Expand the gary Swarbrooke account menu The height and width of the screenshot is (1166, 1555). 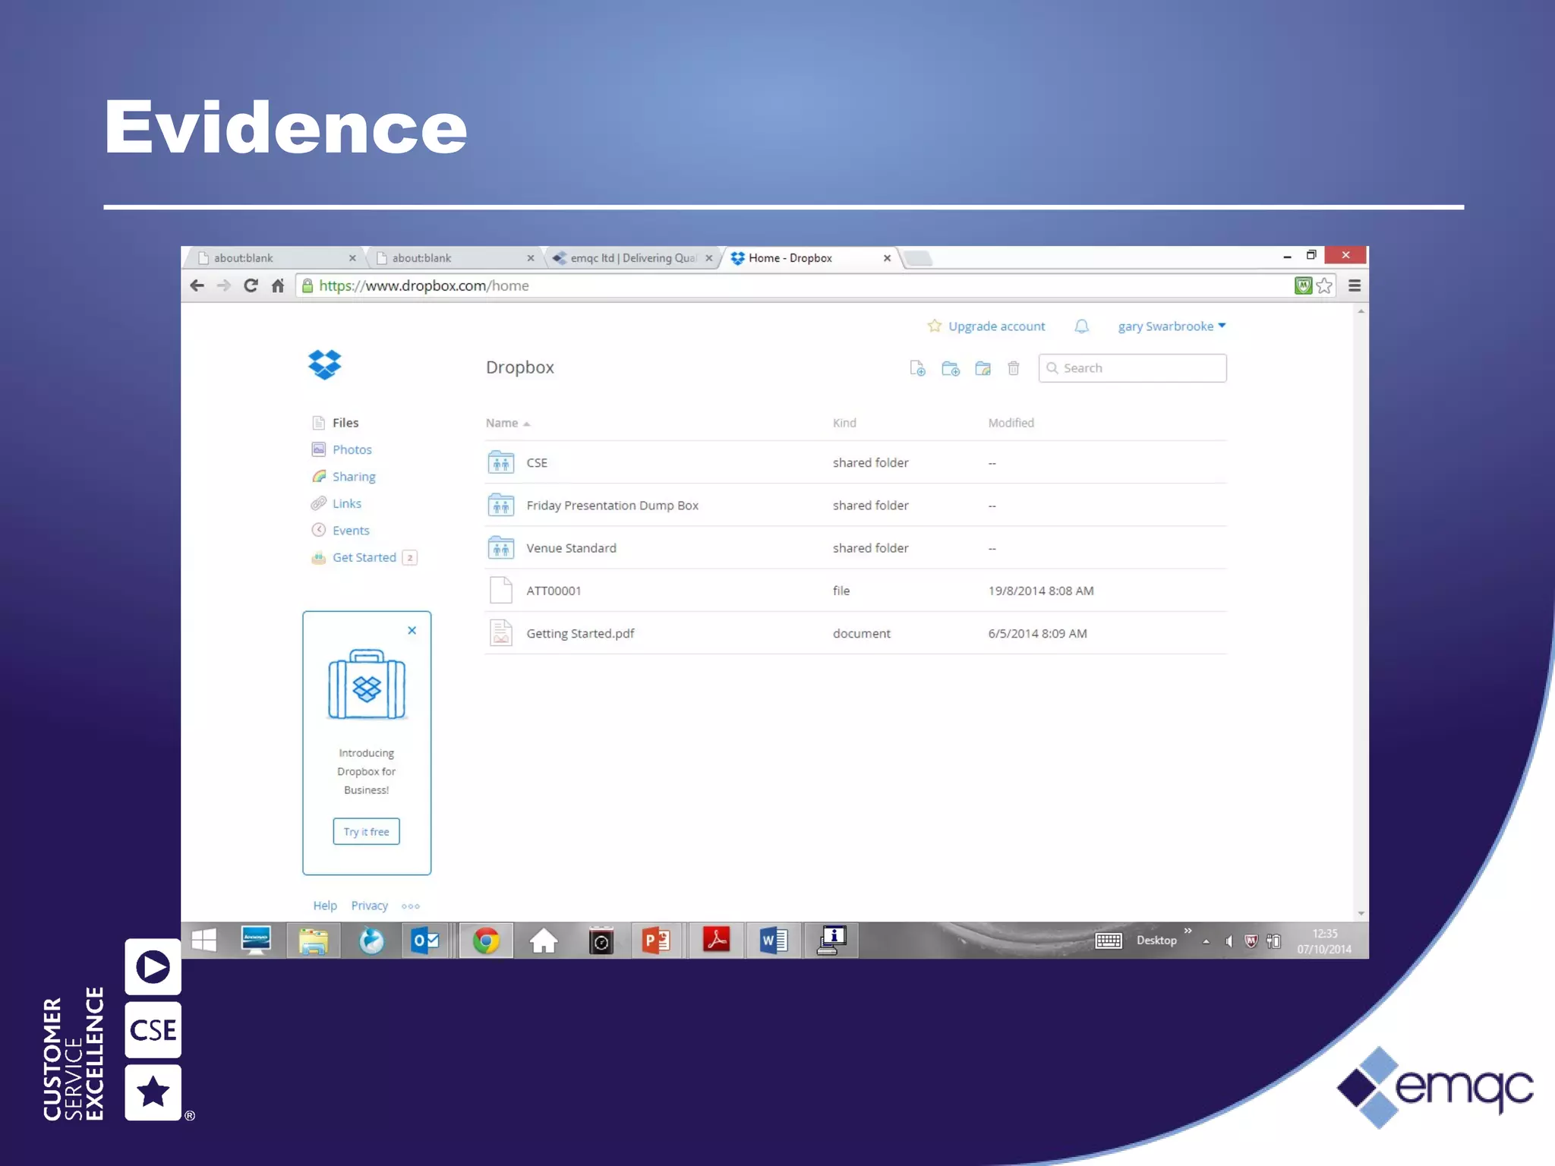coord(1172,326)
